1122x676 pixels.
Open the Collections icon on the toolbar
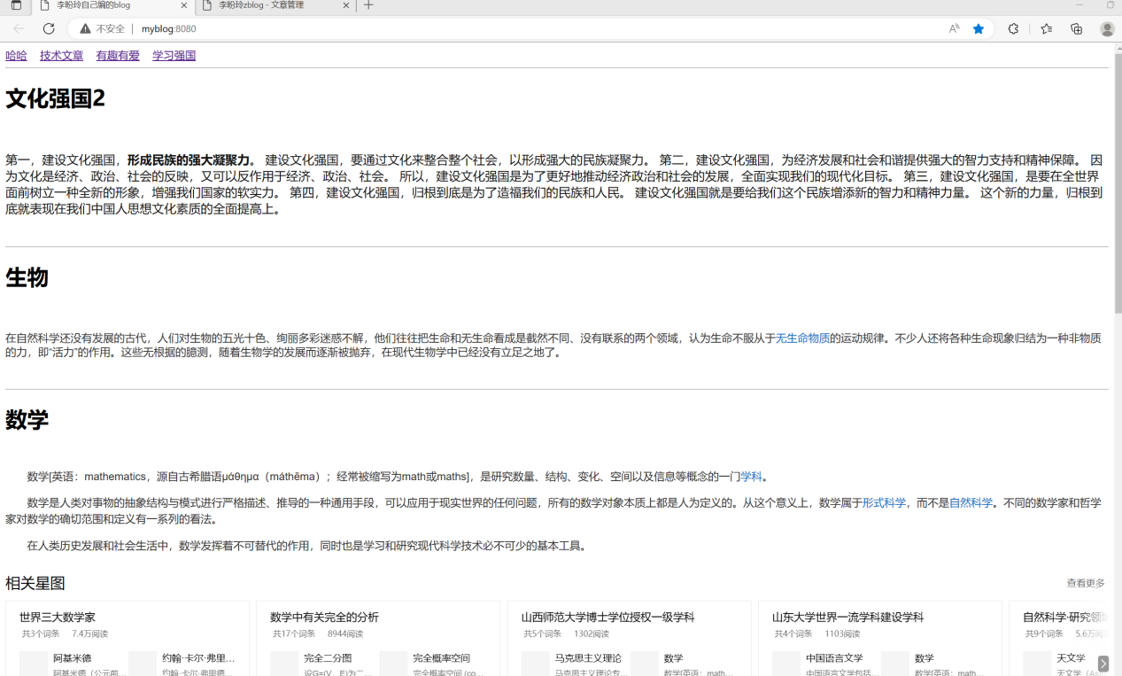pyautogui.click(x=1077, y=28)
